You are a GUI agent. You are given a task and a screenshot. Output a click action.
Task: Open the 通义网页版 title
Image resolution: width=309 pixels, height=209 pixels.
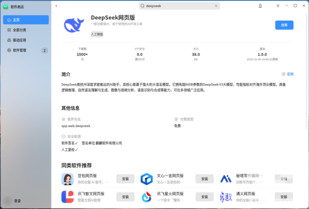tap(246, 194)
